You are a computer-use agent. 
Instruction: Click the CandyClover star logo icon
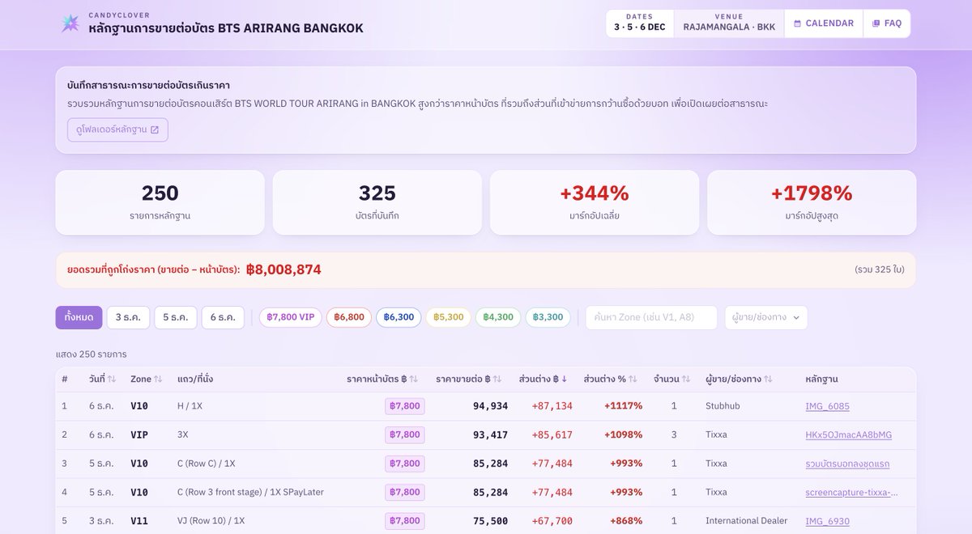point(70,23)
